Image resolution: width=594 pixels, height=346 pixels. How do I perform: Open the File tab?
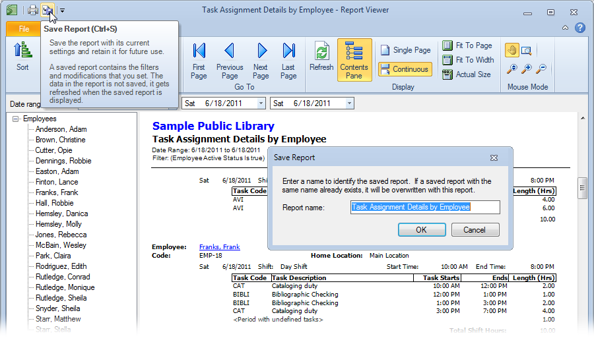point(24,29)
